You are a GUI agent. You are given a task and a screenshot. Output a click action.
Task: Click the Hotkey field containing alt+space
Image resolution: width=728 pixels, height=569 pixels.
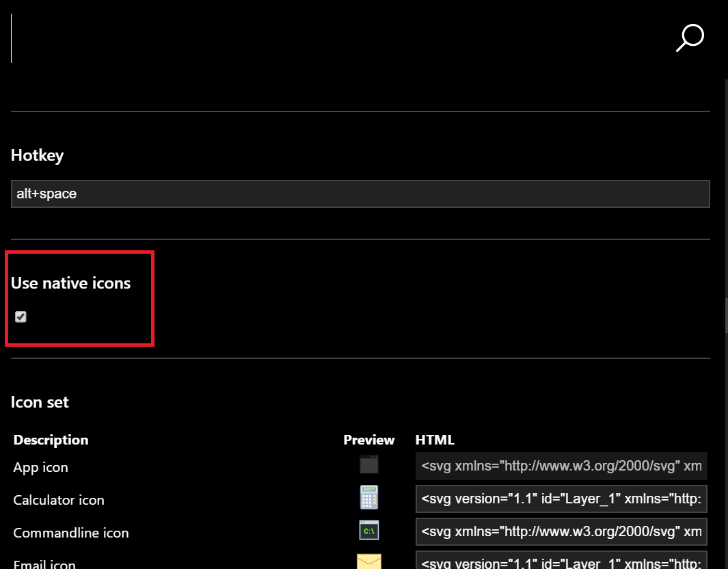(x=360, y=194)
